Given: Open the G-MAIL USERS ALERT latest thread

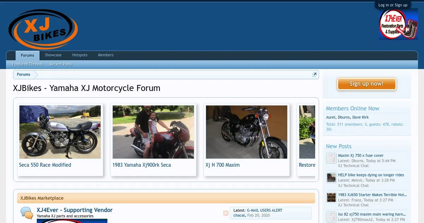Looking at the screenshot, I should point(265,210).
